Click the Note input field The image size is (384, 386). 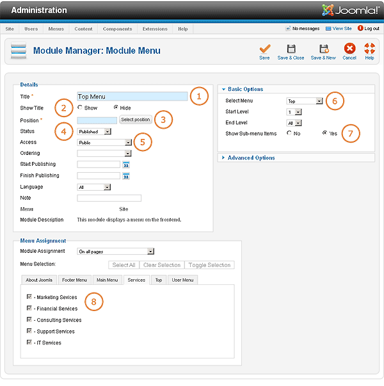109,198
